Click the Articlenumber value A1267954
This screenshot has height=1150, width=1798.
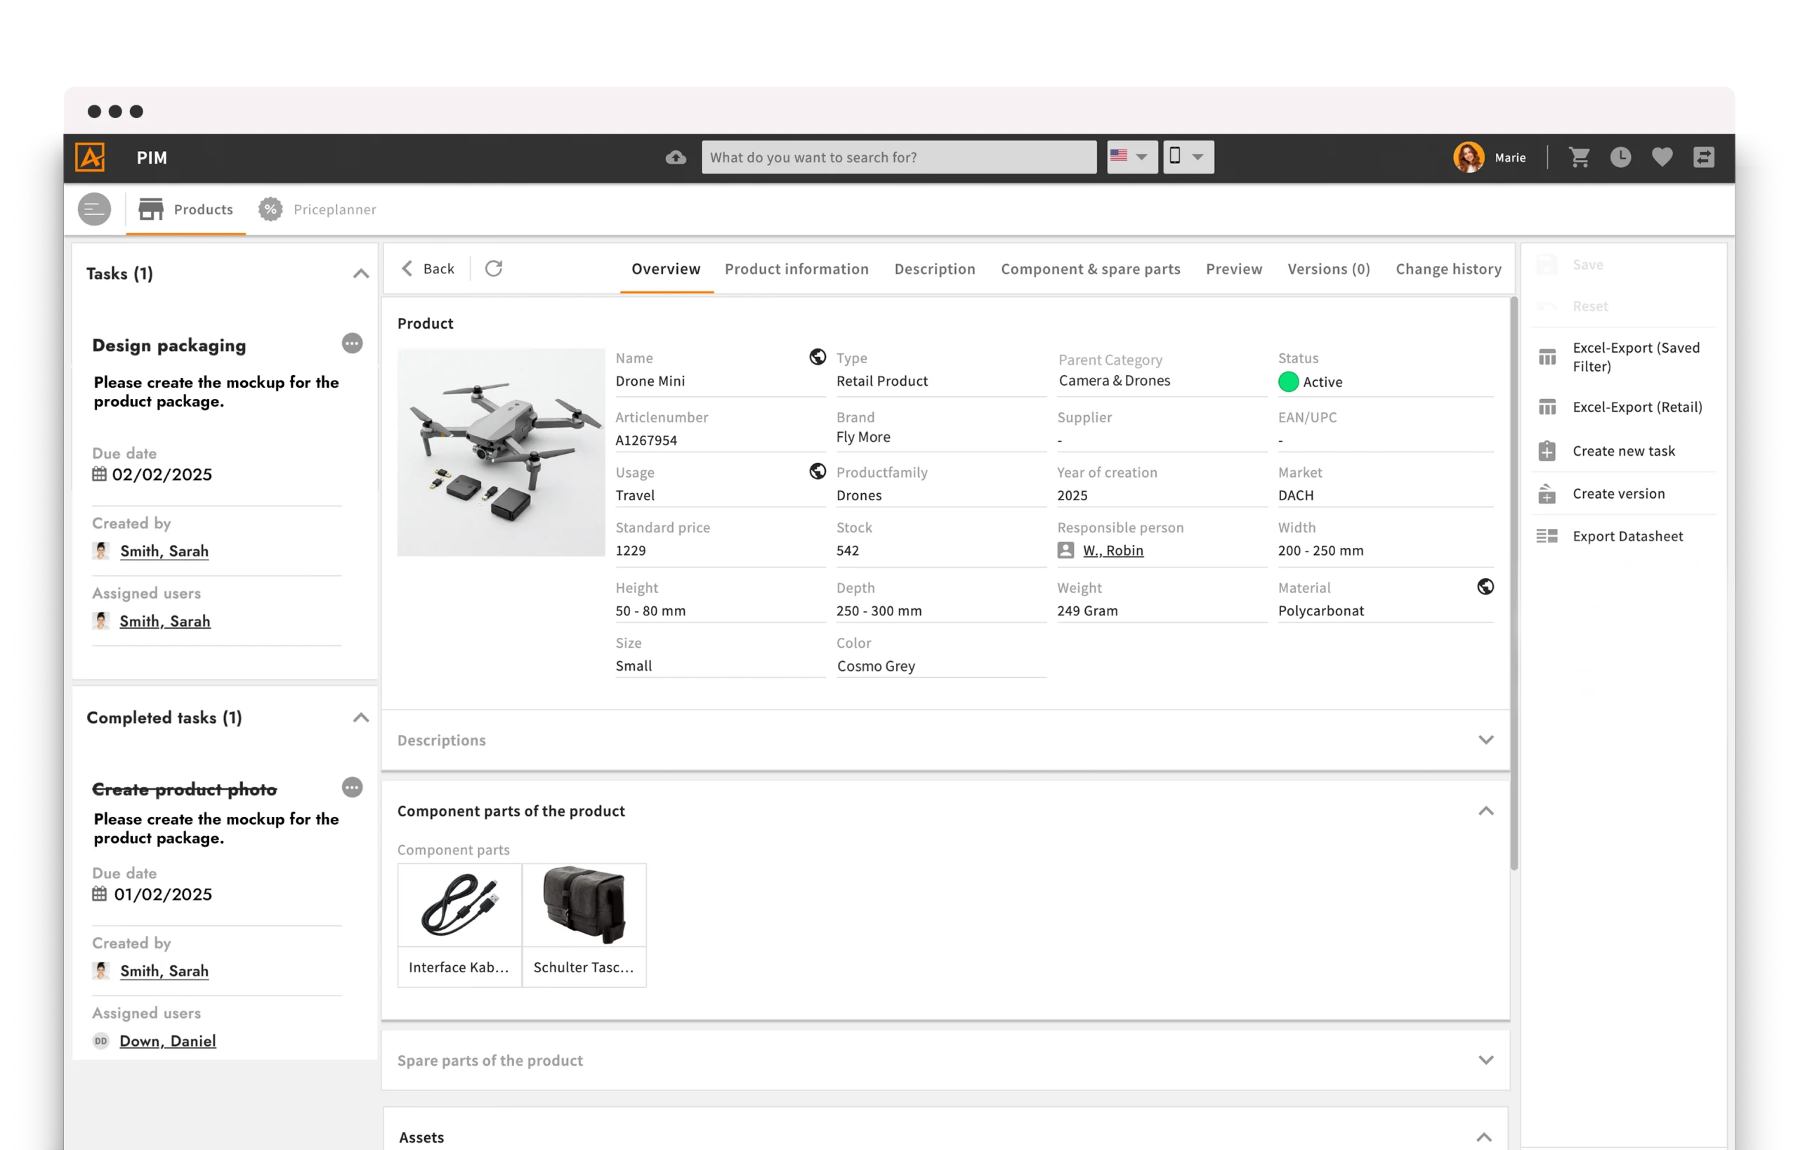(x=647, y=440)
